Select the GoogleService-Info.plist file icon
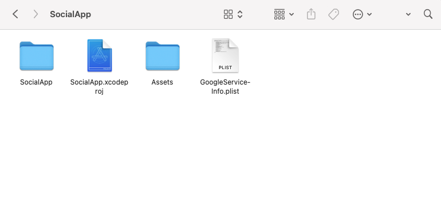This screenshot has height=216, width=441. (x=225, y=55)
